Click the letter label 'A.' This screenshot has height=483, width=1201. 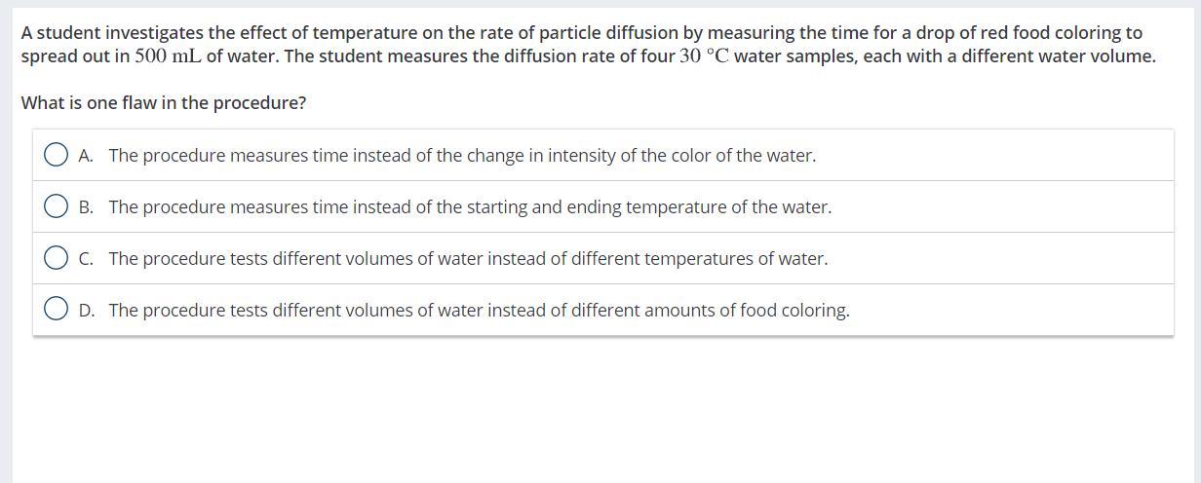(87, 156)
